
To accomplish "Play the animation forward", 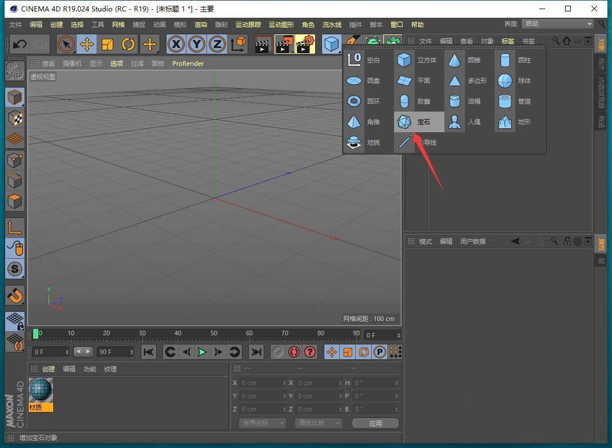I will [x=202, y=352].
